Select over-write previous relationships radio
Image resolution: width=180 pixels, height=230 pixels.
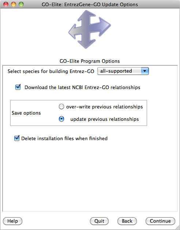coord(61,107)
